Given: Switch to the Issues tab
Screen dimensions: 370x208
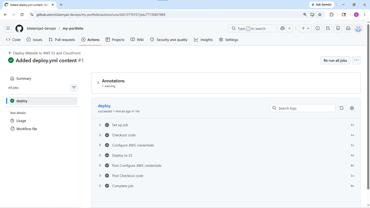Looking at the screenshot, I should [35, 40].
